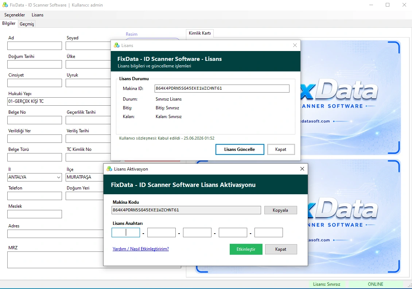Click the Belge Türü field
This screenshot has width=412, height=289.
[x=35, y=157]
